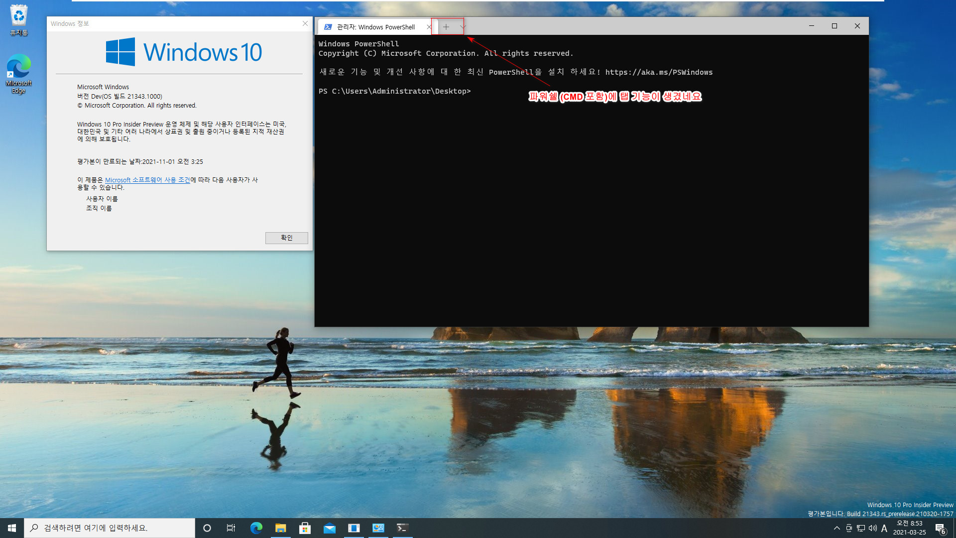Open the Microsoft software license terms link
This screenshot has height=538, width=956.
point(147,180)
